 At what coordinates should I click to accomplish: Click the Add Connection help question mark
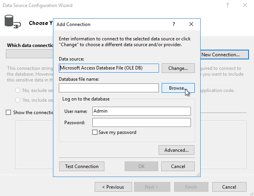tap(174, 24)
